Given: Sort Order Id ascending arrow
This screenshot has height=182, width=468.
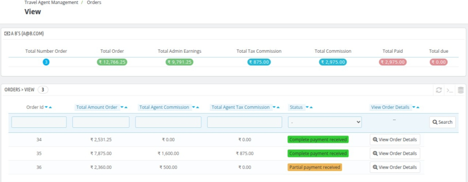Looking at the screenshot, I should click(x=50, y=107).
